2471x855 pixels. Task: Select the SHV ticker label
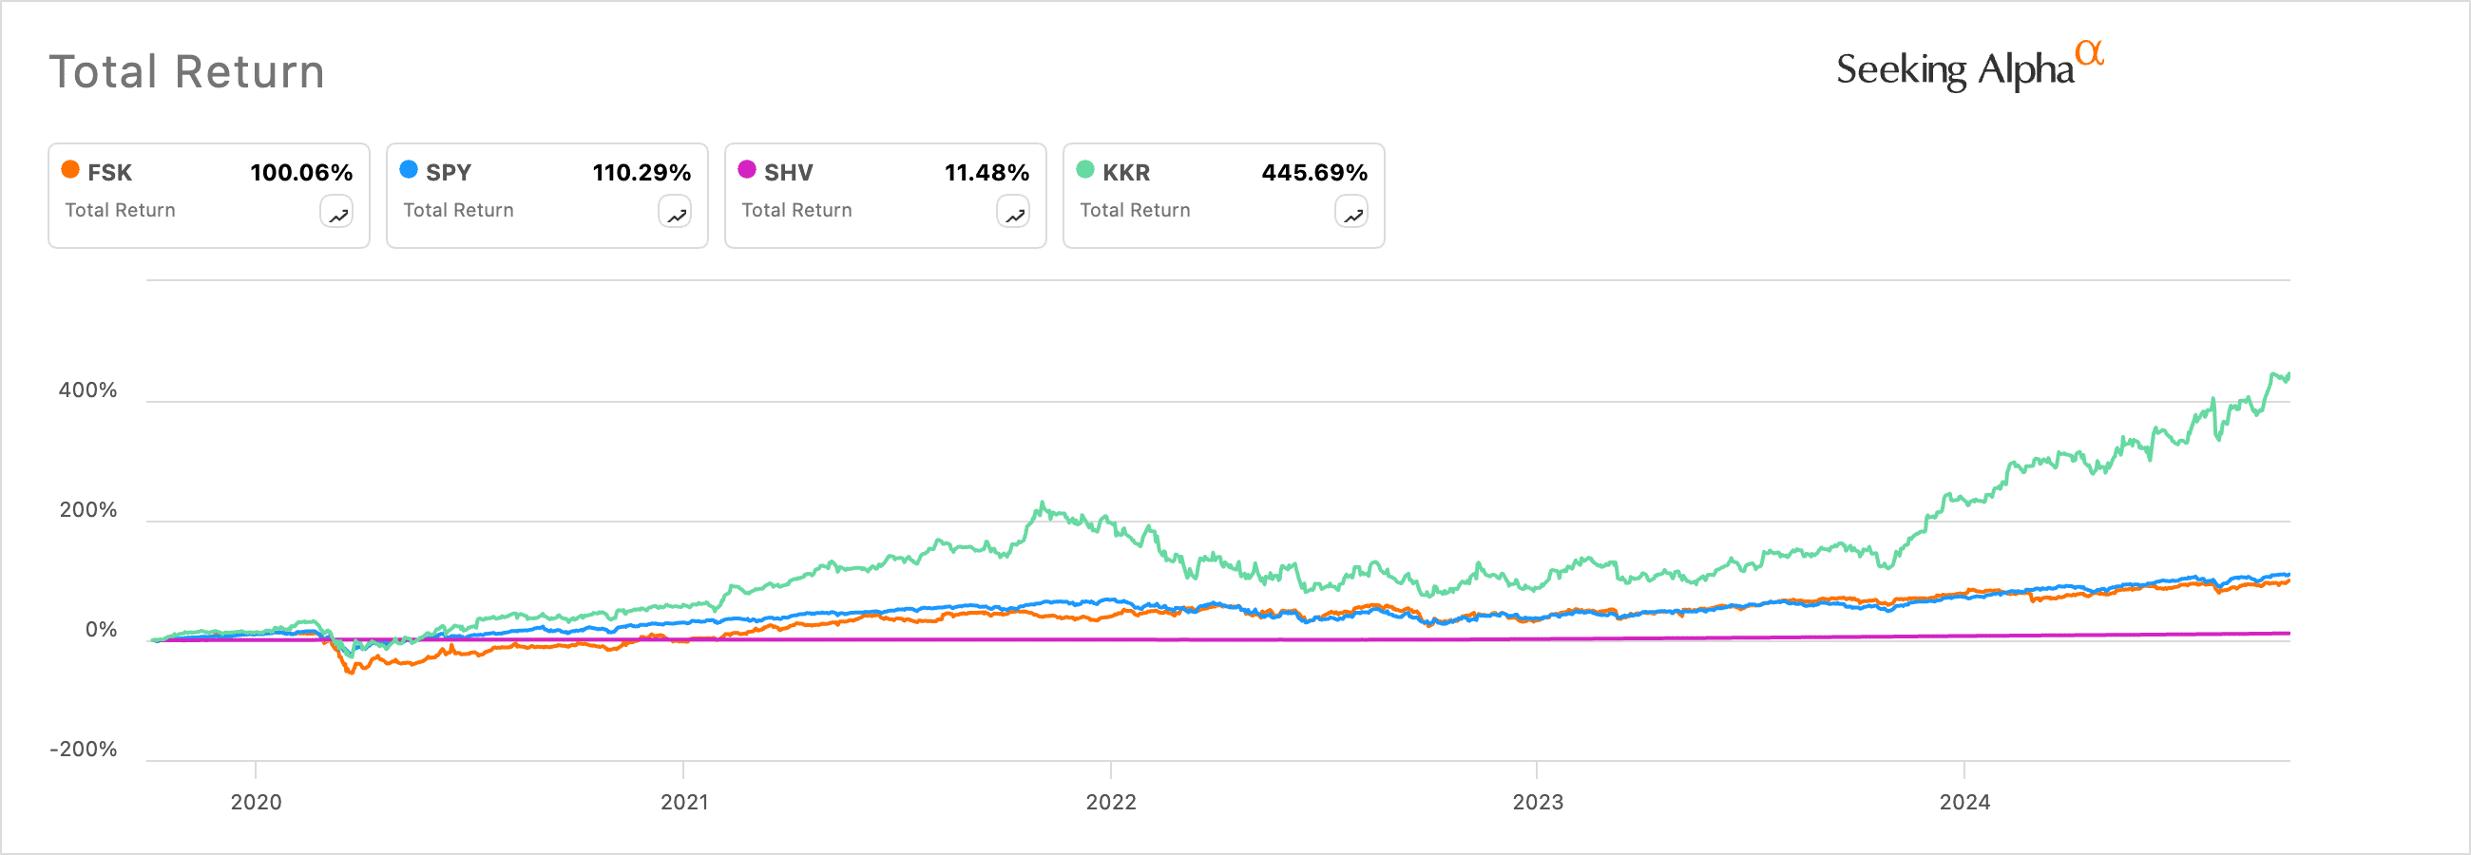click(789, 173)
